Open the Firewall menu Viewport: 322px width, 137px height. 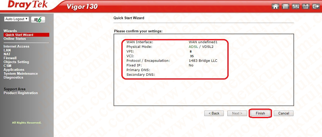[10, 58]
